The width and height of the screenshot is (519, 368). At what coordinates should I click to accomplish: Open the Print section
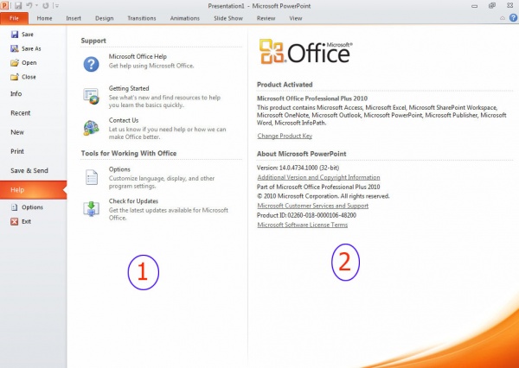[17, 151]
